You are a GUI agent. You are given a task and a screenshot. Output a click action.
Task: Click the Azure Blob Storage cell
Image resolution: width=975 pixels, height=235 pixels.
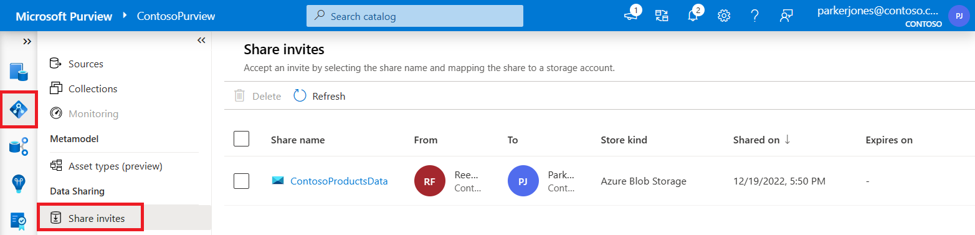[644, 181]
